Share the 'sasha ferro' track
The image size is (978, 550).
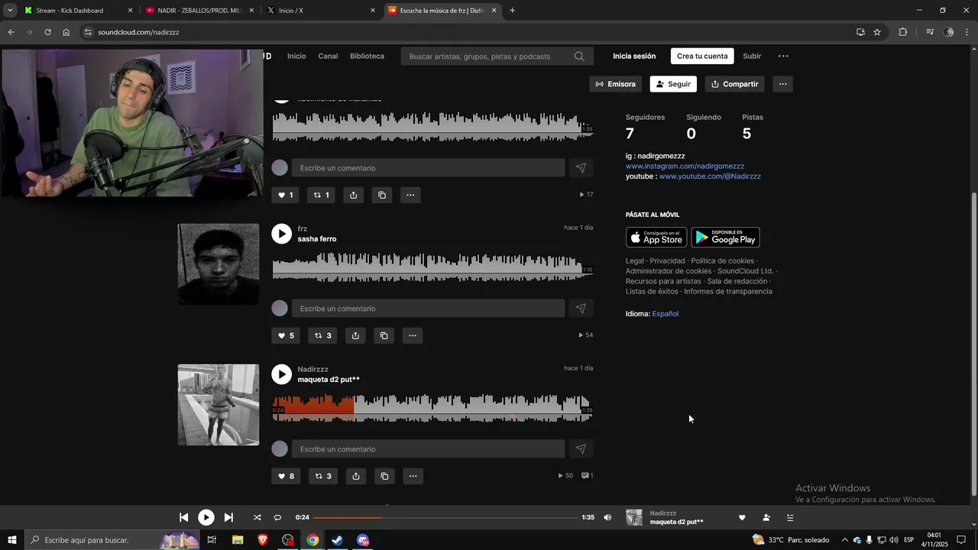pyautogui.click(x=355, y=335)
